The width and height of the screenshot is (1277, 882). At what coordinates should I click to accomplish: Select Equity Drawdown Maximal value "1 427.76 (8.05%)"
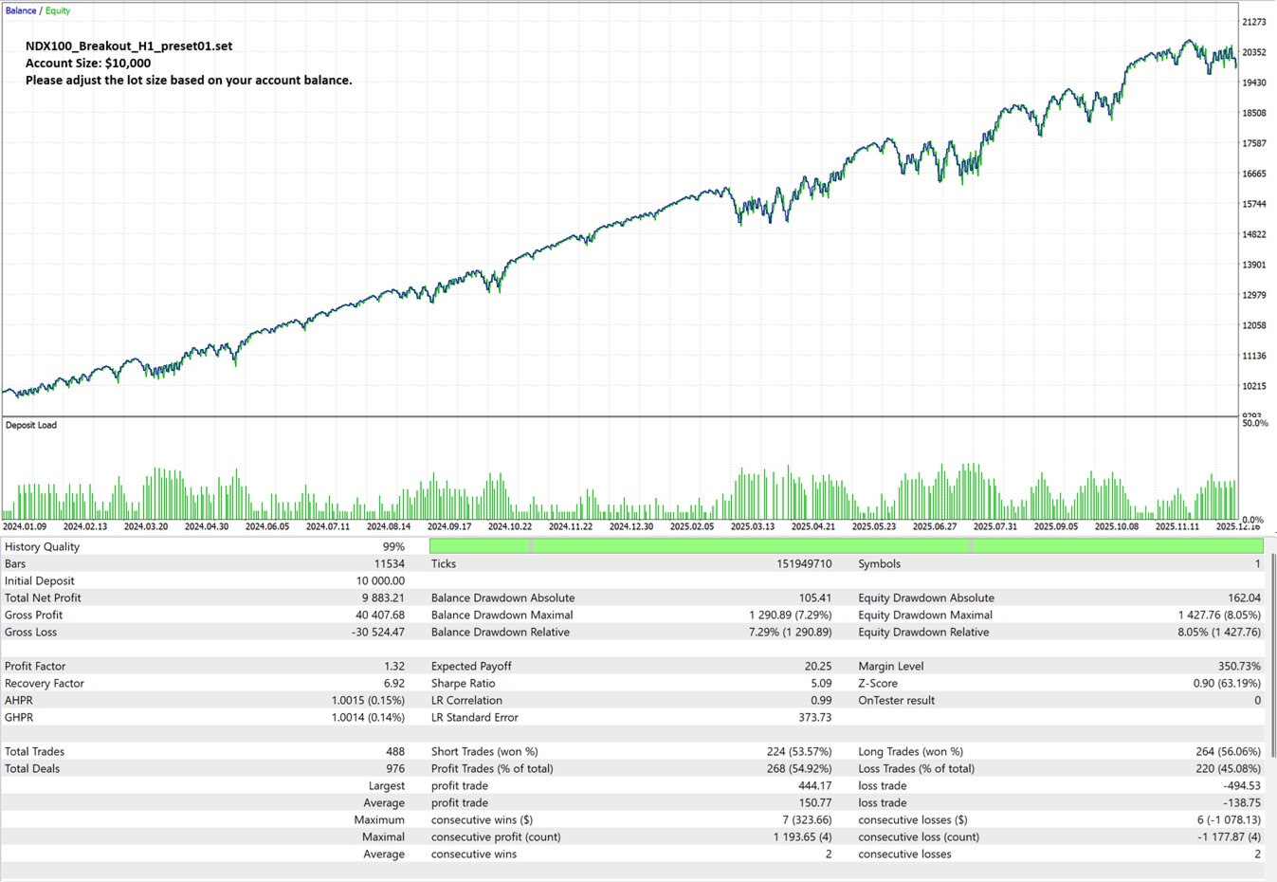click(1220, 615)
